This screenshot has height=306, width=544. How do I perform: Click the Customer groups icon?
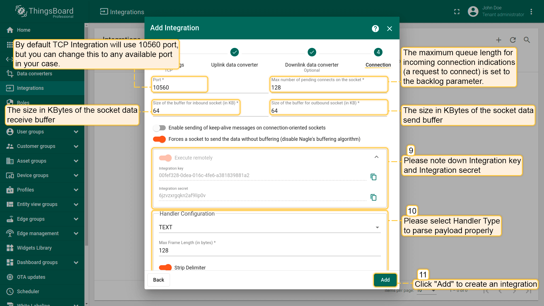[x=10, y=146]
